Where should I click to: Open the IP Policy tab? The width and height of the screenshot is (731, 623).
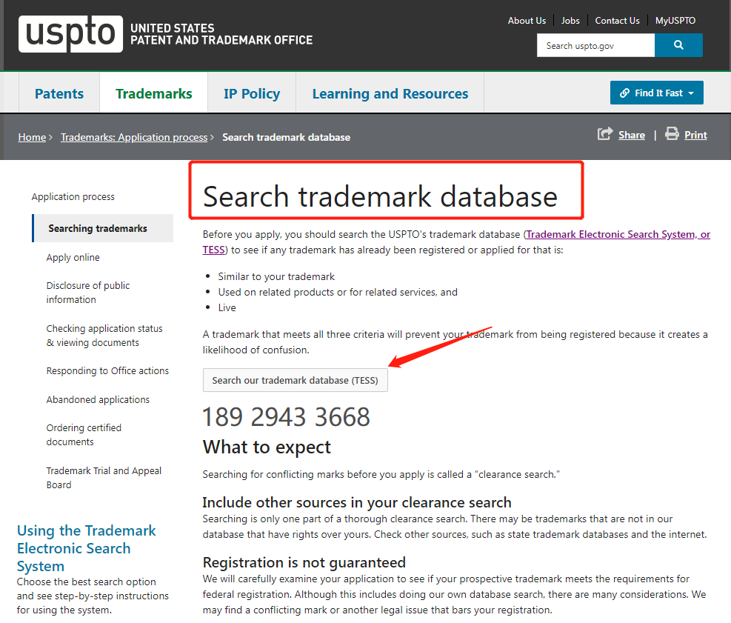coord(252,93)
